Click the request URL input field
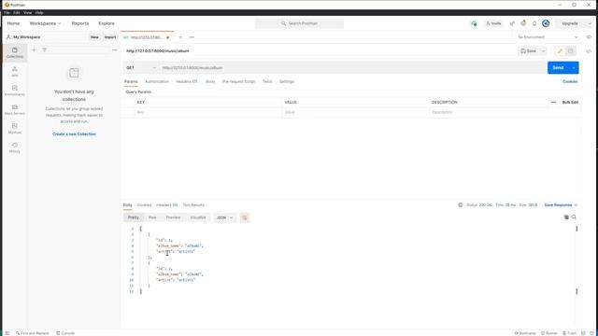 point(353,68)
